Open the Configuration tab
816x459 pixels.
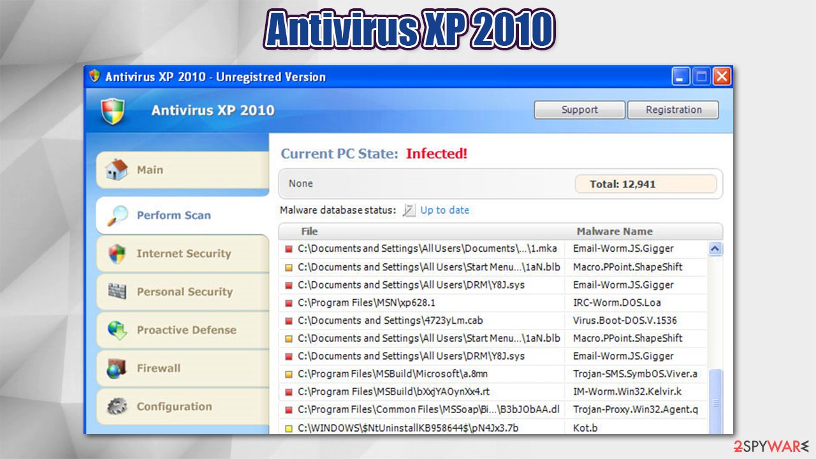[x=182, y=407]
